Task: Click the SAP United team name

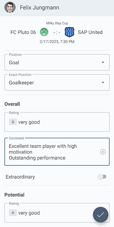Action: [90, 32]
